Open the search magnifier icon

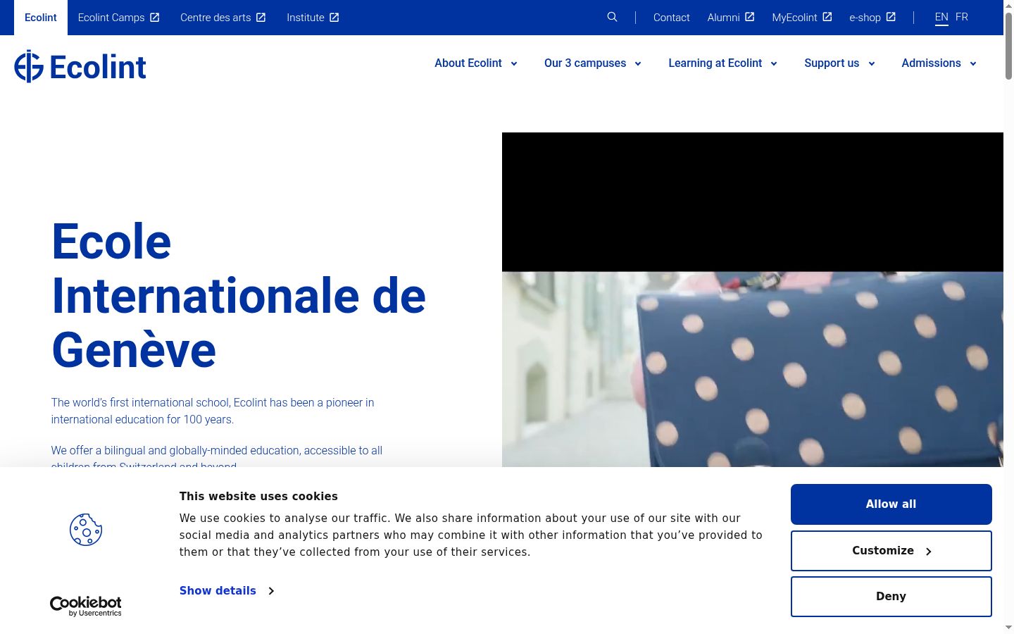(612, 17)
